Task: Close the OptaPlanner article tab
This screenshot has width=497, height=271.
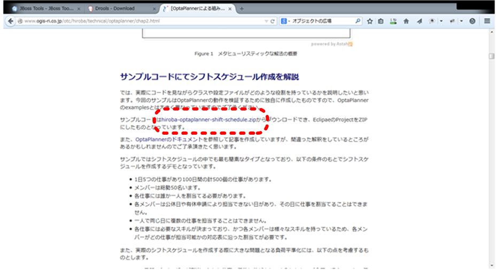Action: click(230, 9)
